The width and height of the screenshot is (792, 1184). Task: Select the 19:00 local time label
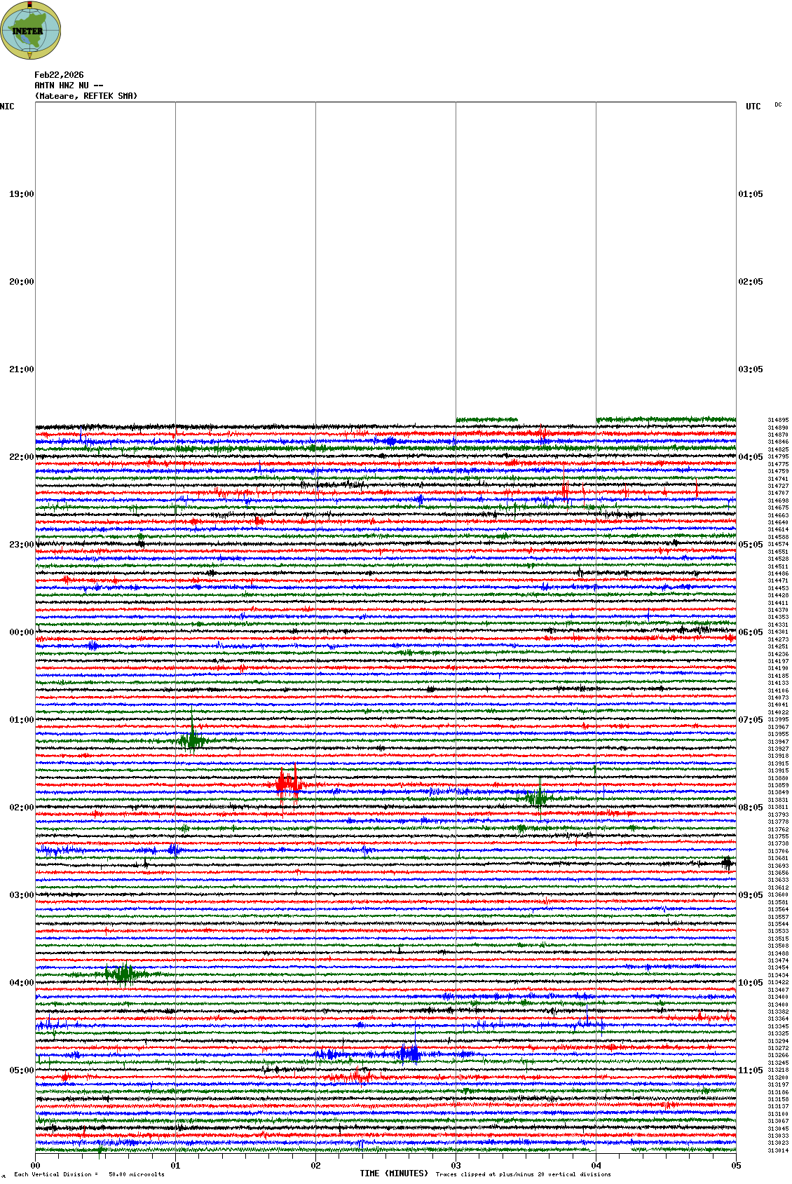pyautogui.click(x=21, y=194)
